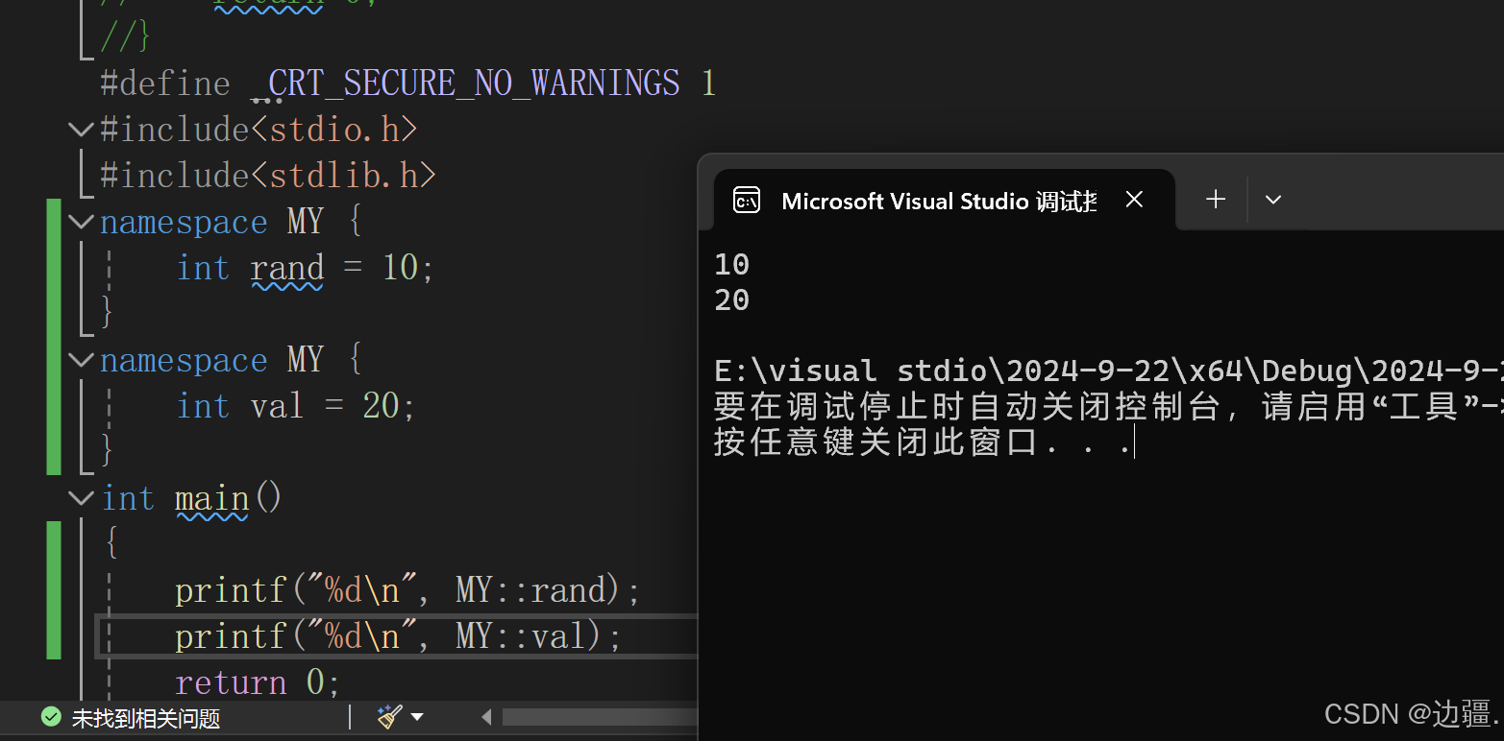Open the code cleanup broom icon
The width and height of the screenshot is (1504, 741).
pos(389,716)
